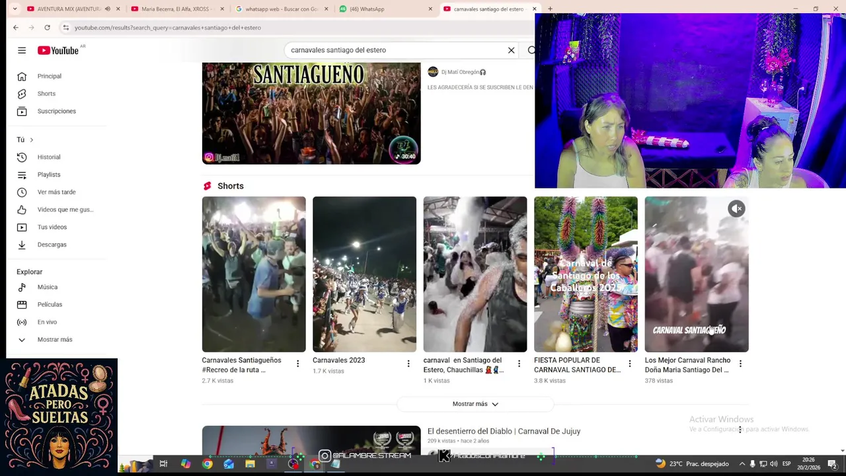Open the volume control in the system tray

(x=774, y=464)
